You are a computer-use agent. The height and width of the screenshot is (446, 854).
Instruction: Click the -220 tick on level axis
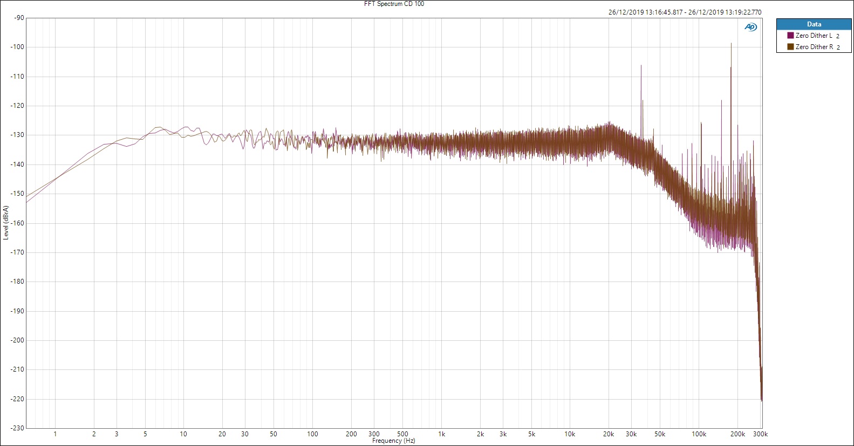pyautogui.click(x=18, y=399)
